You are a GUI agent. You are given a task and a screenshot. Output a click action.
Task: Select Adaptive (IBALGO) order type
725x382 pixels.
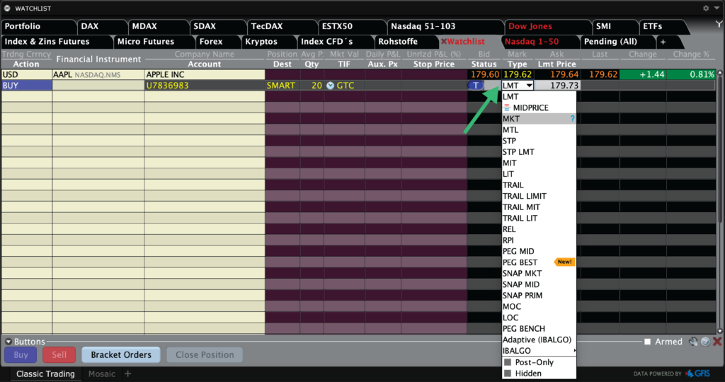(x=539, y=340)
